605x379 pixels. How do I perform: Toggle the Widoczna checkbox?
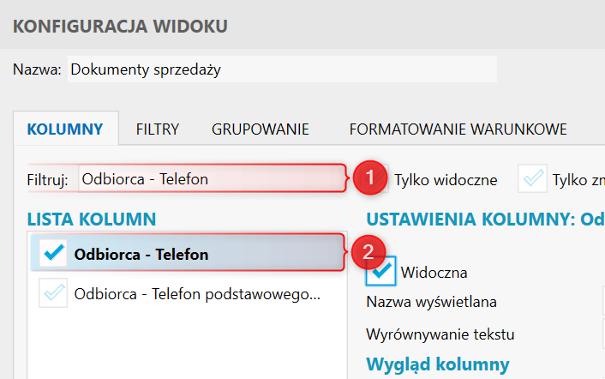coord(380,271)
